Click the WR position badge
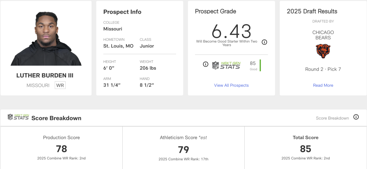Viewport: 367px width, 169px height. coord(60,85)
